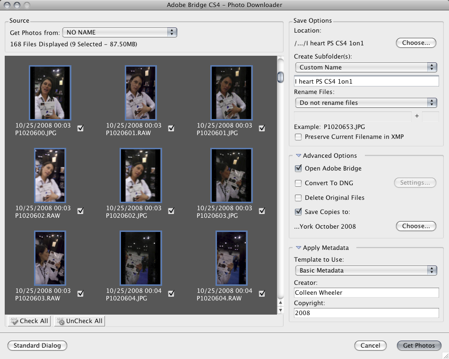Toggle the Open Adobe Bridge checkbox

pyautogui.click(x=298, y=168)
